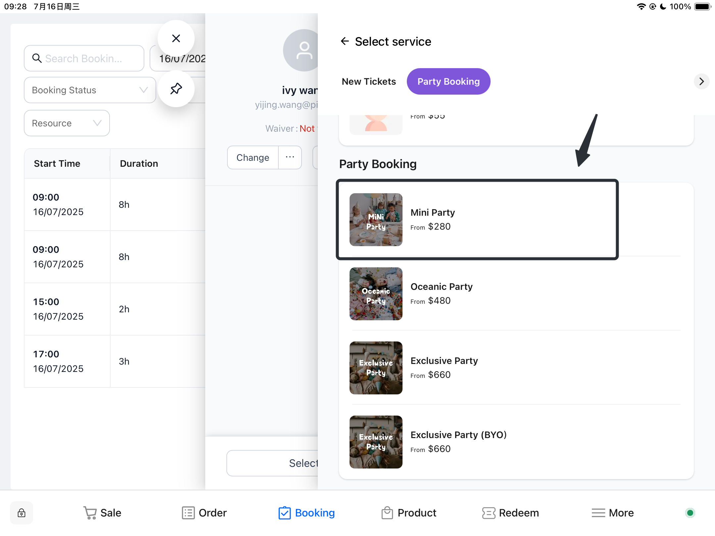Screen dimensions: 715x536
Task: Open the Sale cart tab
Action: (x=102, y=513)
